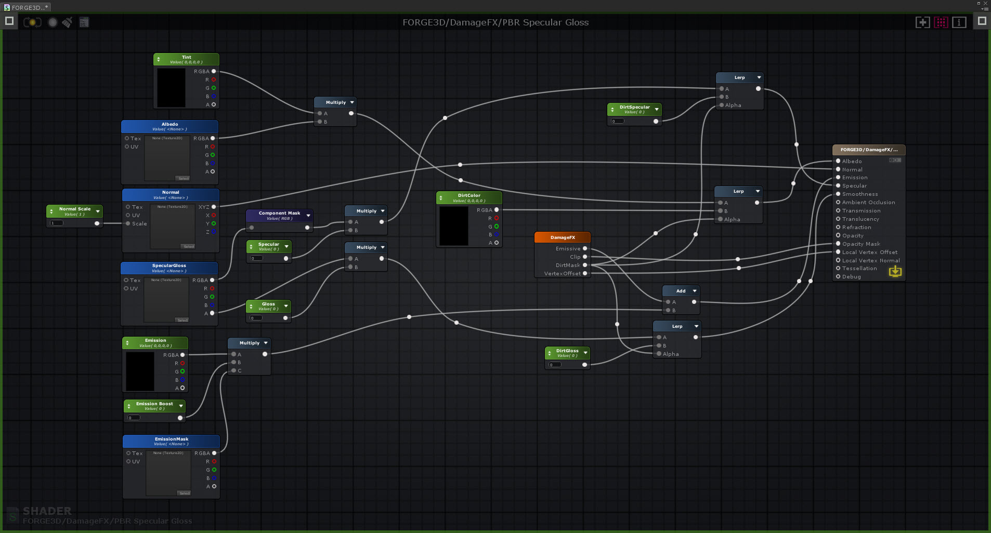This screenshot has width=991, height=533.
Task: Click Albedo input port on output node
Action: click(838, 161)
